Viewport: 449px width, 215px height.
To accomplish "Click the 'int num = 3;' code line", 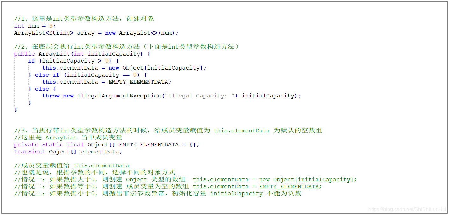I will click(x=35, y=26).
